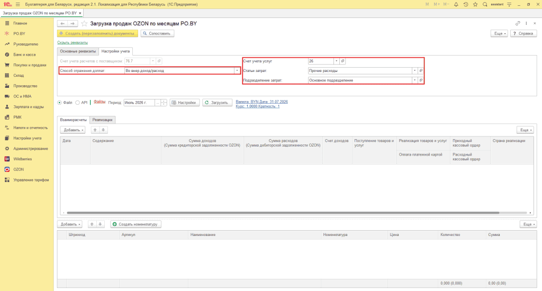Open upper Добавить dropdown button
This screenshot has width=542, height=291.
coord(73,130)
